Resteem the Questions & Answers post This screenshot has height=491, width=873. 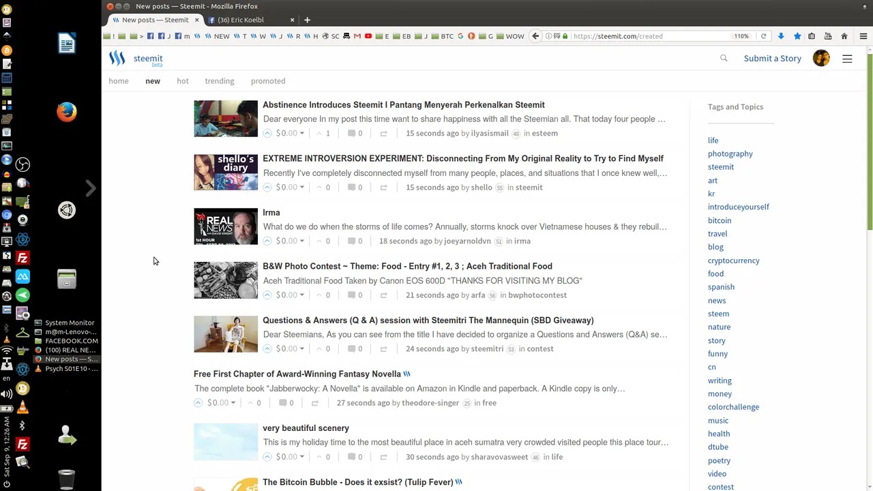(383, 348)
